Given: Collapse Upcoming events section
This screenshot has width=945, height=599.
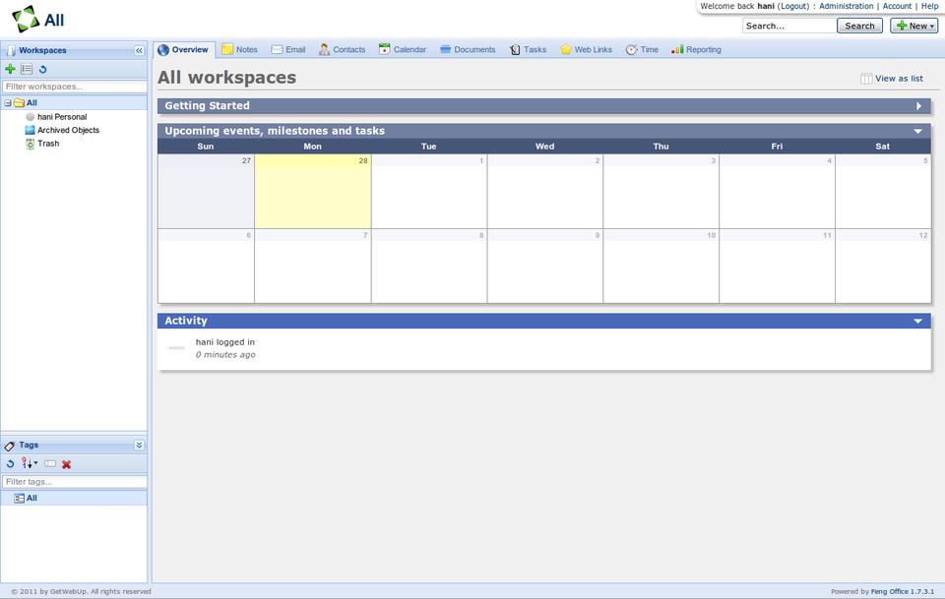Looking at the screenshot, I should click(x=917, y=131).
